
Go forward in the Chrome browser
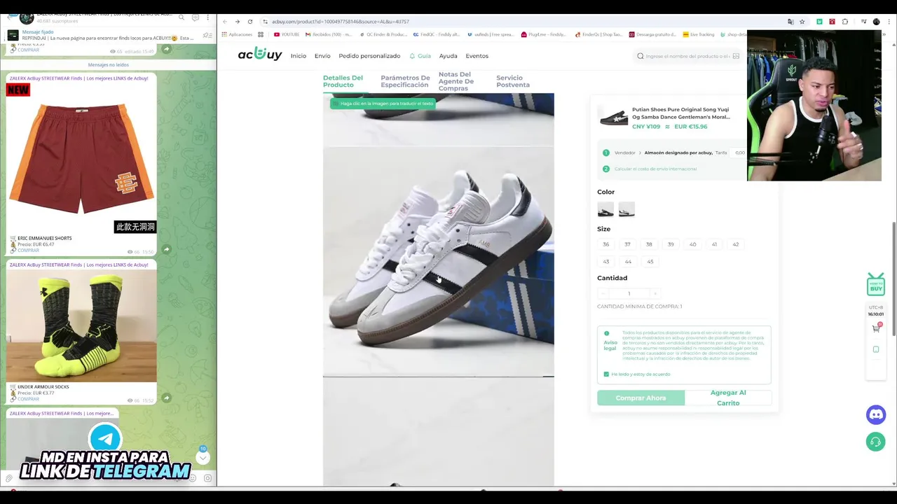(x=238, y=22)
